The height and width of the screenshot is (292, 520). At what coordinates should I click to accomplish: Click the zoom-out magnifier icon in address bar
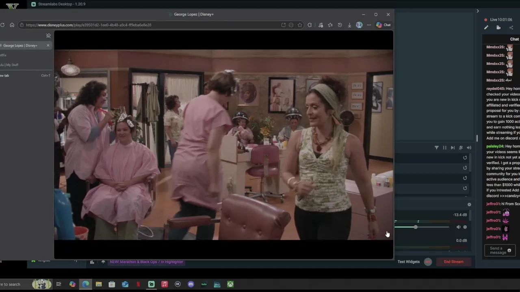[291, 25]
